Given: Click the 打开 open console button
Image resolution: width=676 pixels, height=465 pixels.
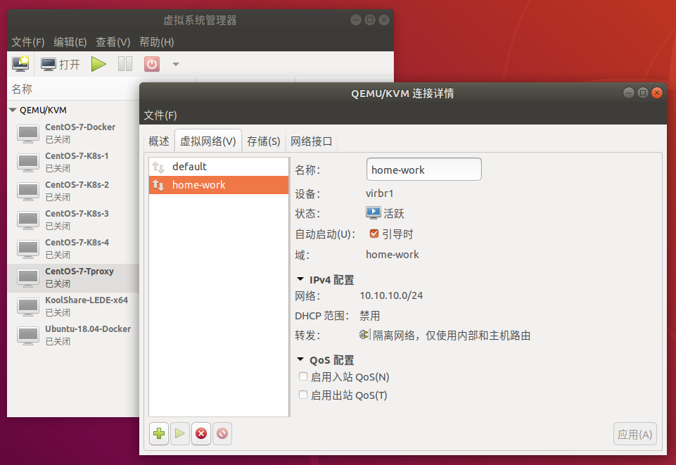Looking at the screenshot, I should pos(60,64).
